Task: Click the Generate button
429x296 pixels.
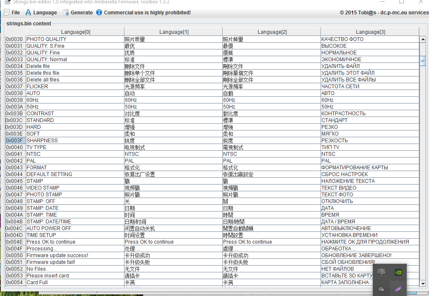Action: point(78,12)
